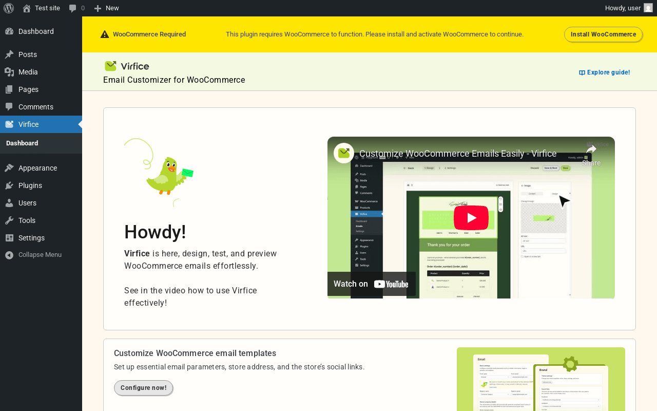Click the Install WooCommerce button
Image resolution: width=657 pixels, height=411 pixels.
click(x=604, y=34)
